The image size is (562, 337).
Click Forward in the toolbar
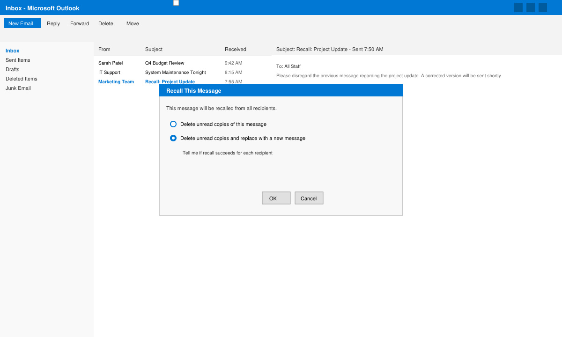click(80, 23)
